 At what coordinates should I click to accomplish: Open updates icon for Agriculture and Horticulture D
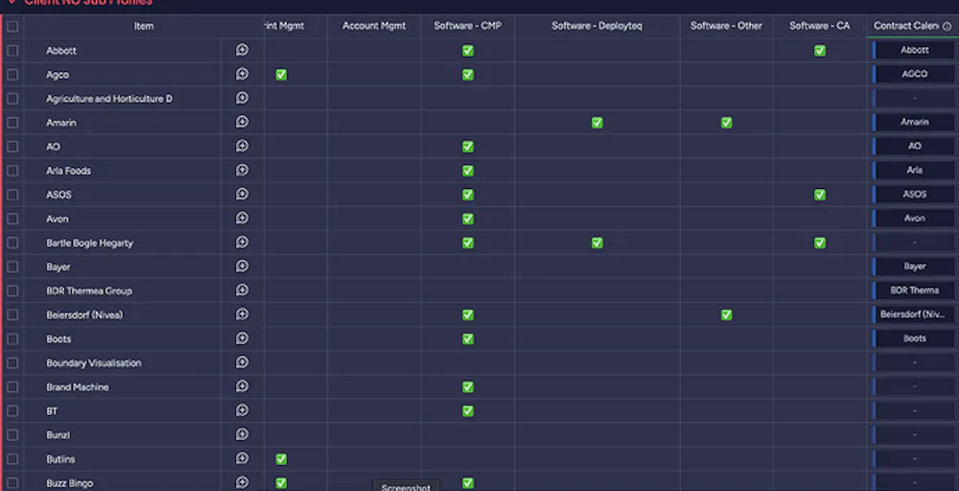pyautogui.click(x=243, y=98)
